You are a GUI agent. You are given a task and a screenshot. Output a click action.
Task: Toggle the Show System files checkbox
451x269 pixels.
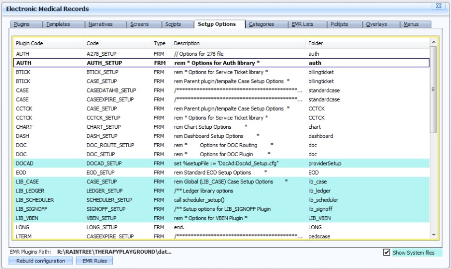coord(386,252)
